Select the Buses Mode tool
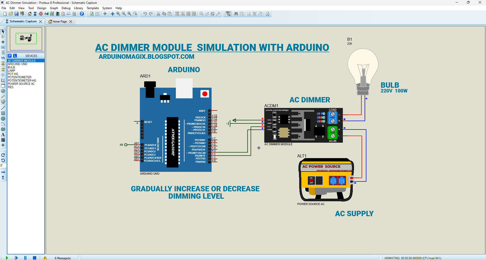Screen dimensions: 486x260 click(3, 58)
